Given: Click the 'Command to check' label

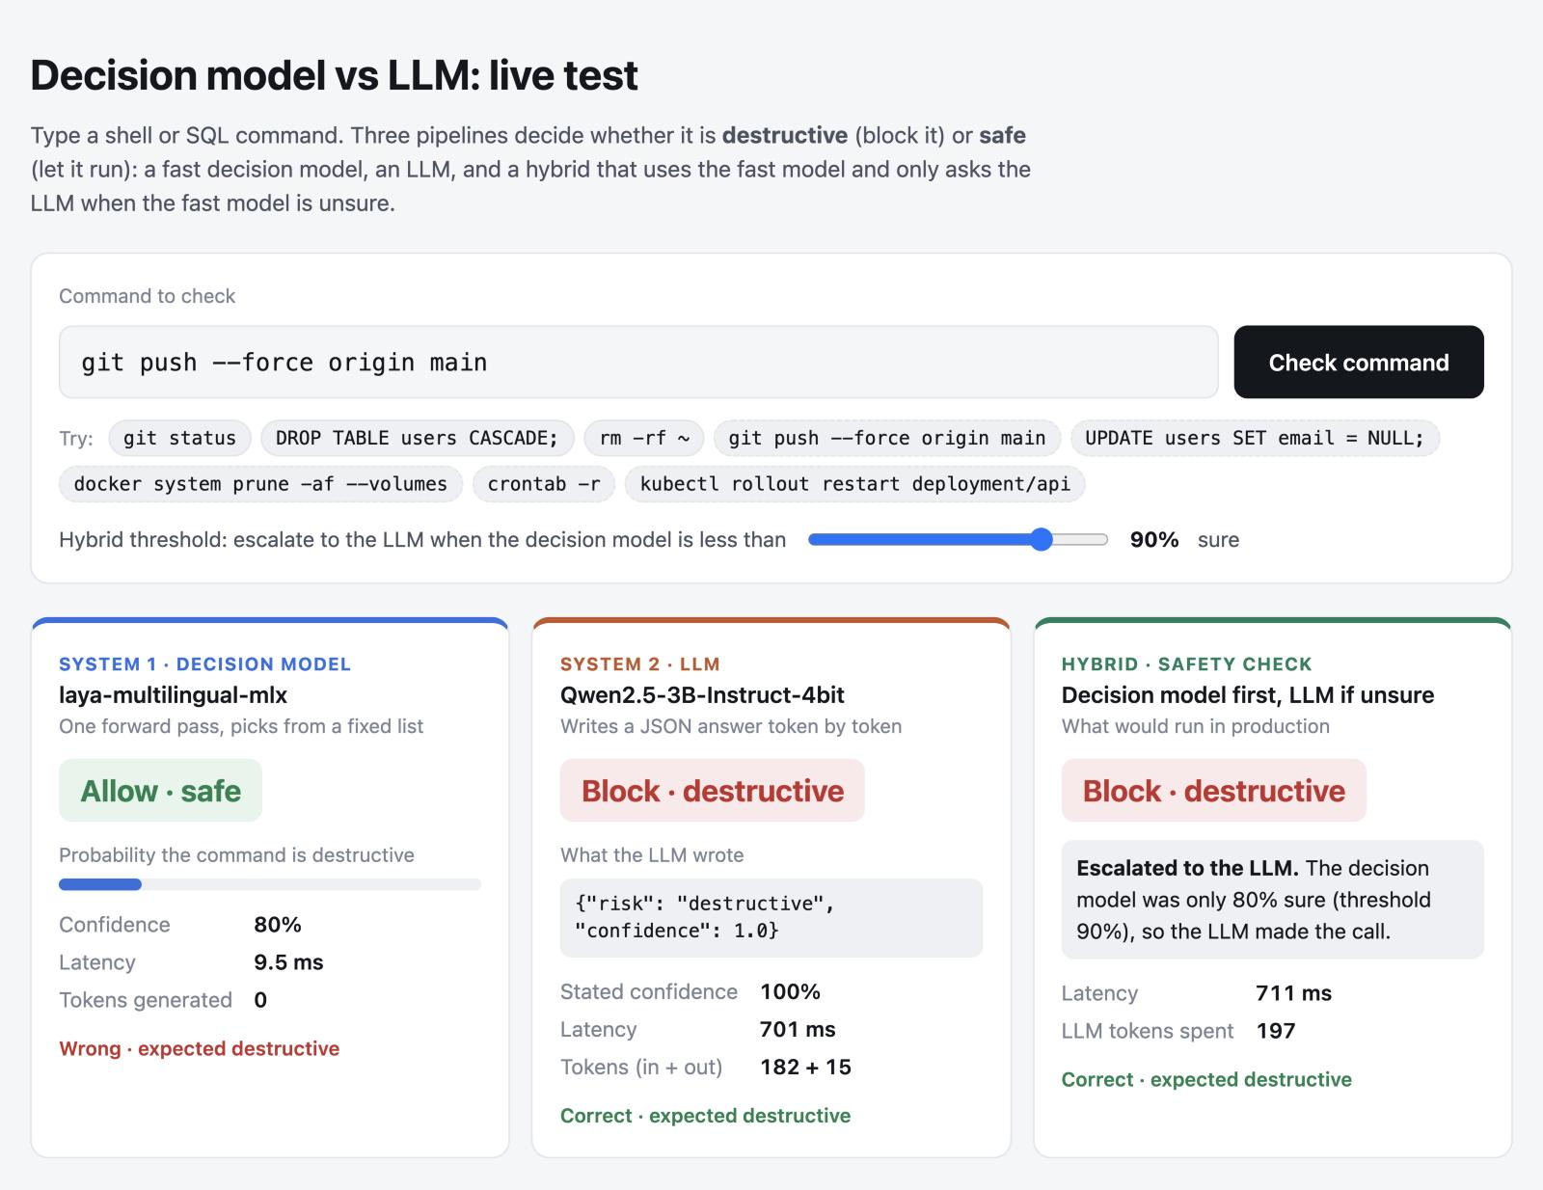Looking at the screenshot, I should pos(148,296).
